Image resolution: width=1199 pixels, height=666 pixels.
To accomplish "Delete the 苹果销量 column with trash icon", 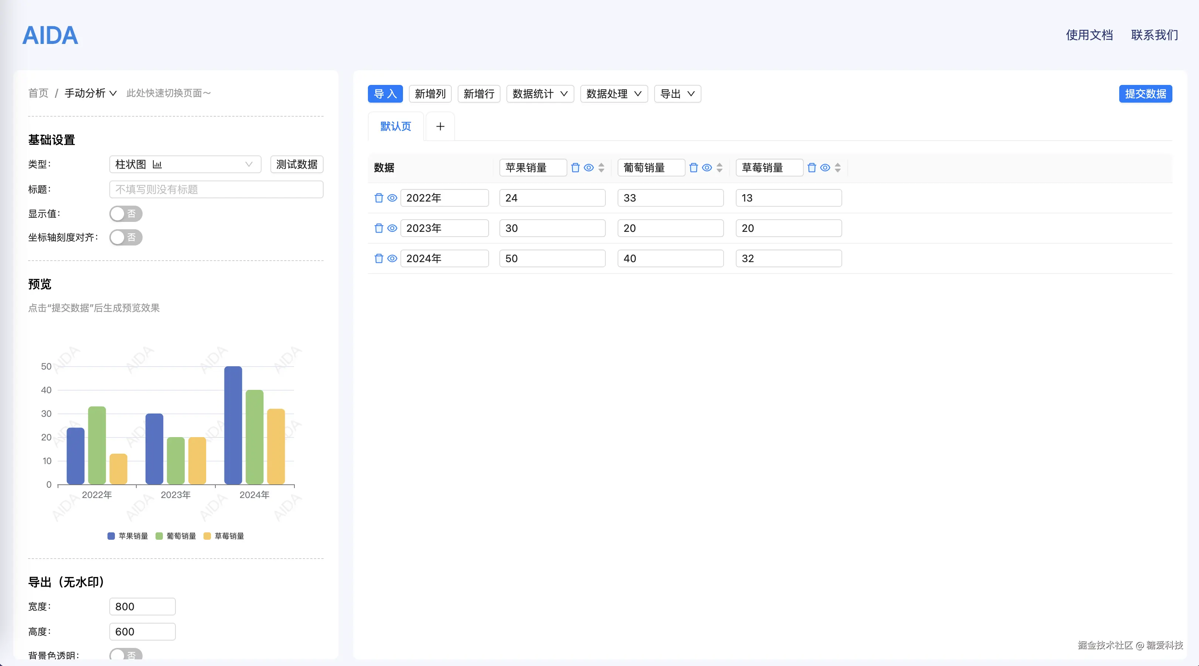I will 575,168.
